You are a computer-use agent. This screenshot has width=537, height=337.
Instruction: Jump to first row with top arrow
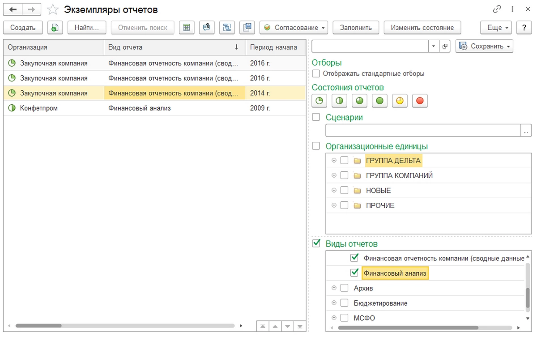263,326
